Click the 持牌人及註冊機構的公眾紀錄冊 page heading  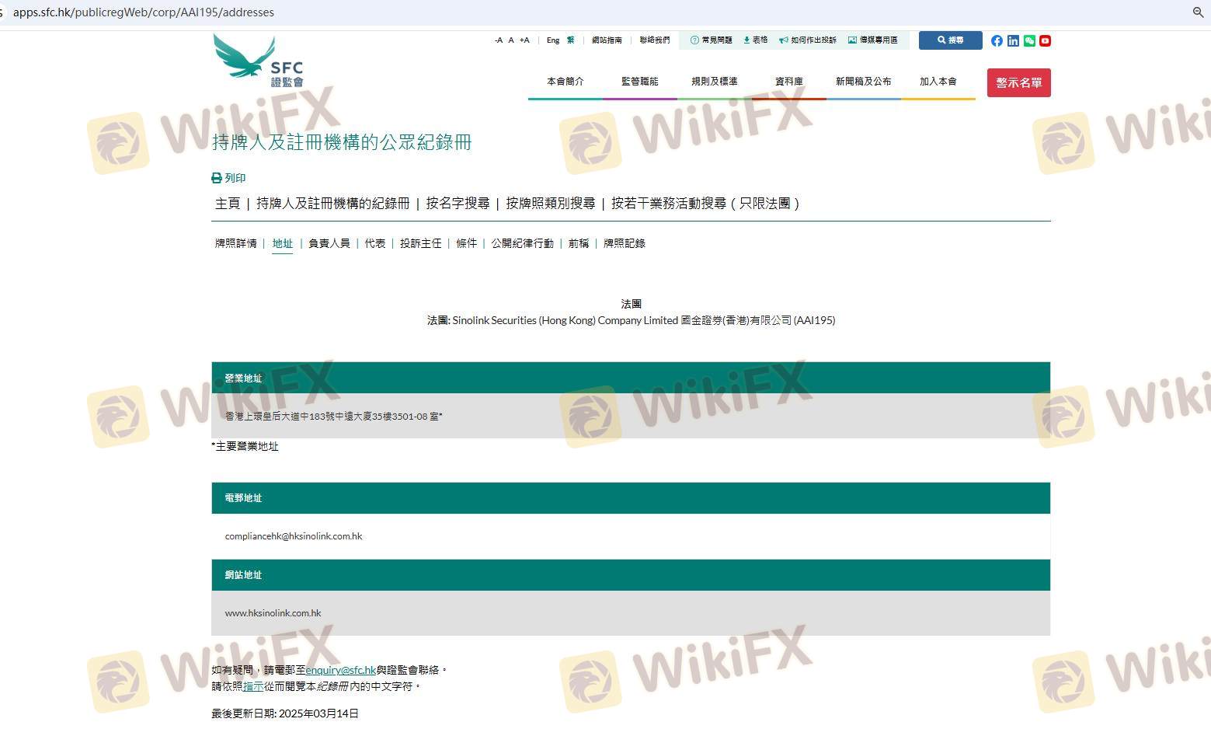(x=342, y=142)
